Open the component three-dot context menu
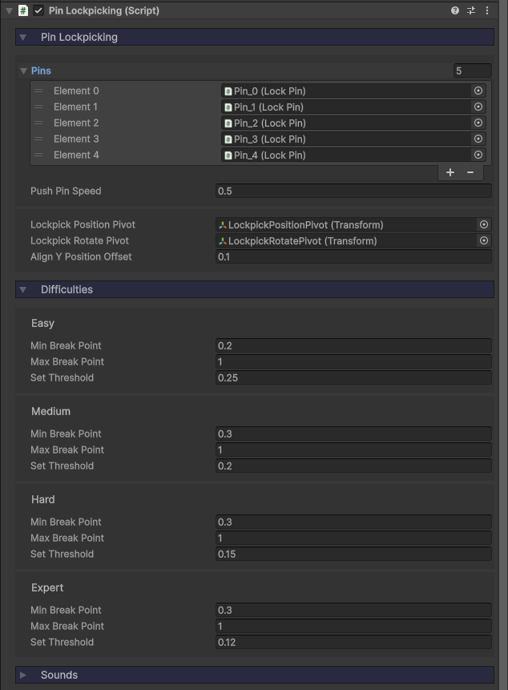Screen dimensions: 508x690 pos(487,10)
